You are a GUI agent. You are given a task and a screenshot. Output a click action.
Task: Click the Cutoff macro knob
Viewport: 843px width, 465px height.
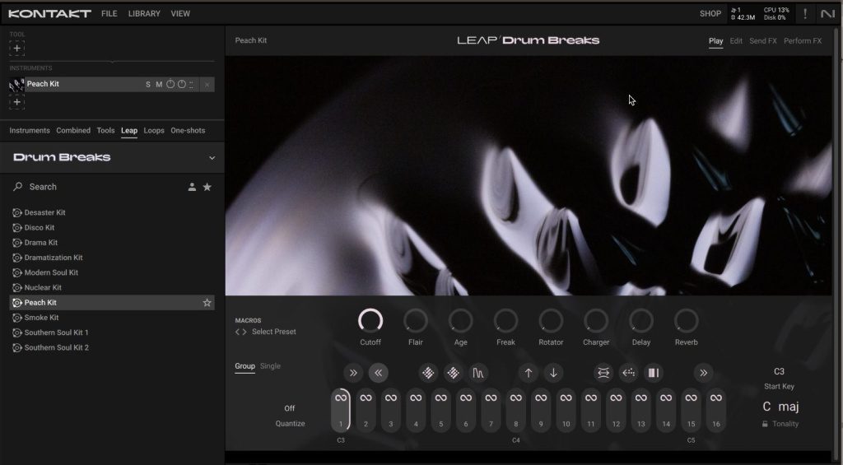click(370, 321)
